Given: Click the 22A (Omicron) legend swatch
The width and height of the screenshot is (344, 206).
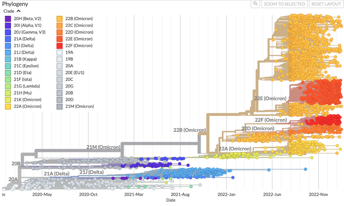Looking at the screenshot, I should coord(8,107).
